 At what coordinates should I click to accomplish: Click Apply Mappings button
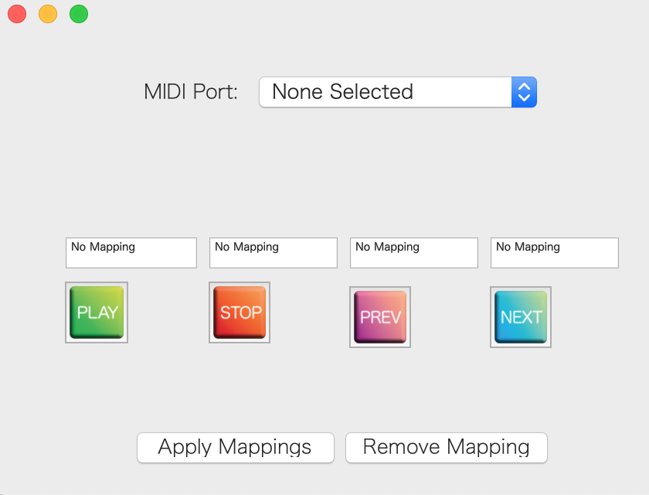tap(235, 447)
